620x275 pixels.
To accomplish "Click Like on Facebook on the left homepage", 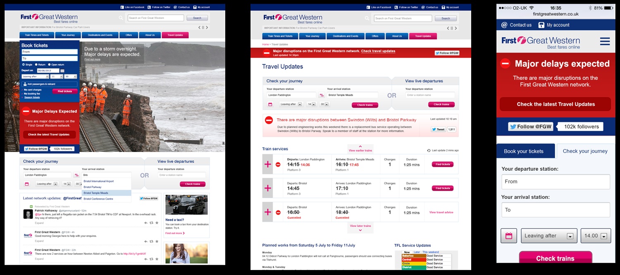I will click(x=132, y=7).
